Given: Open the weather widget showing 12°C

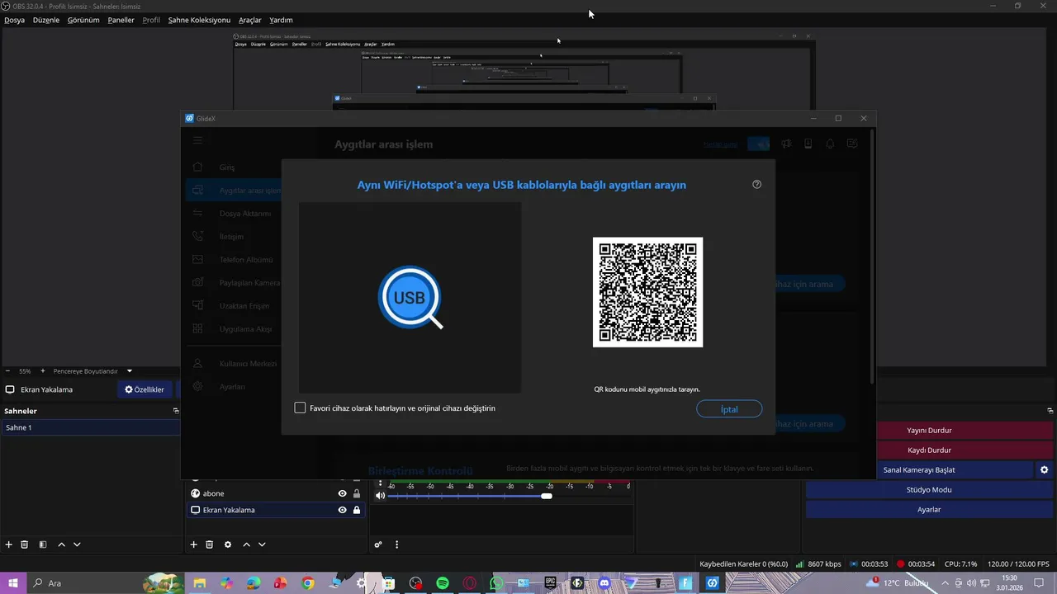Looking at the screenshot, I should 898,583.
